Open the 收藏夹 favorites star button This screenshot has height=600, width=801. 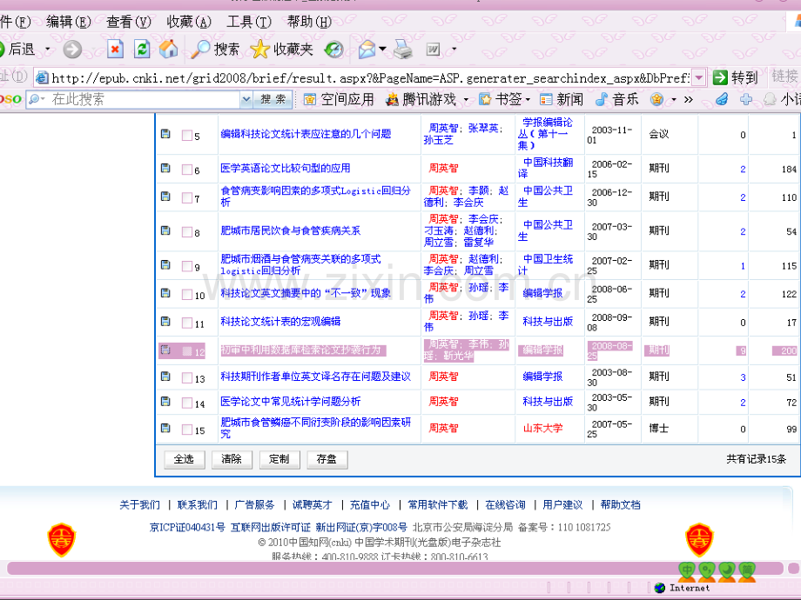pos(281,50)
